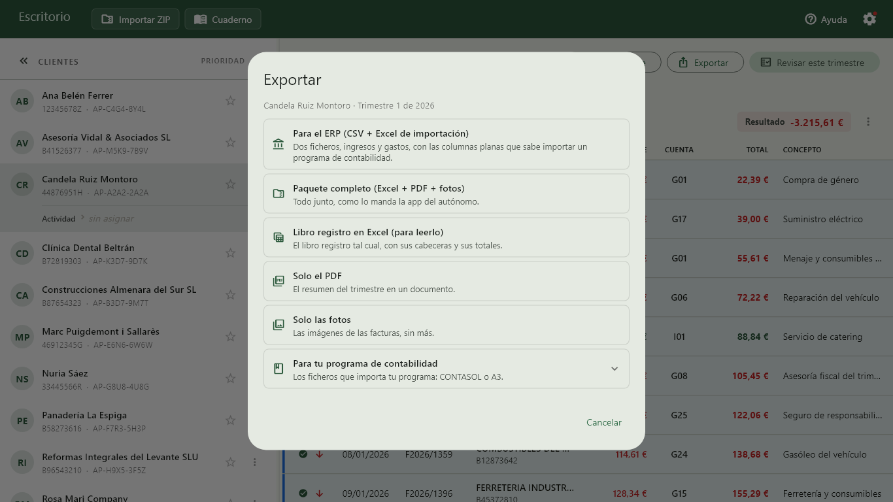Open the overflow menu next to Resultado
The height and width of the screenshot is (502, 893).
[x=868, y=122]
